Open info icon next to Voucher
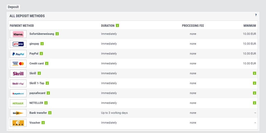 pos(43,123)
